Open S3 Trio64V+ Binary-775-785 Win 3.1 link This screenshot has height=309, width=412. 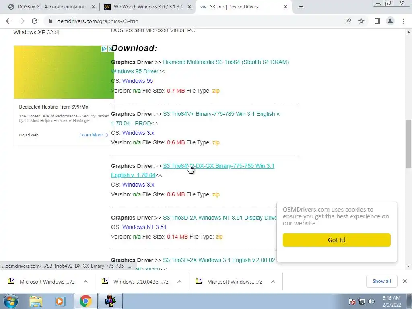point(196,119)
